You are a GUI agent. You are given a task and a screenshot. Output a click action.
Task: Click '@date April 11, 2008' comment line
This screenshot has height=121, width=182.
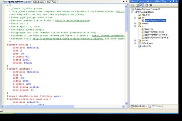(25, 27)
